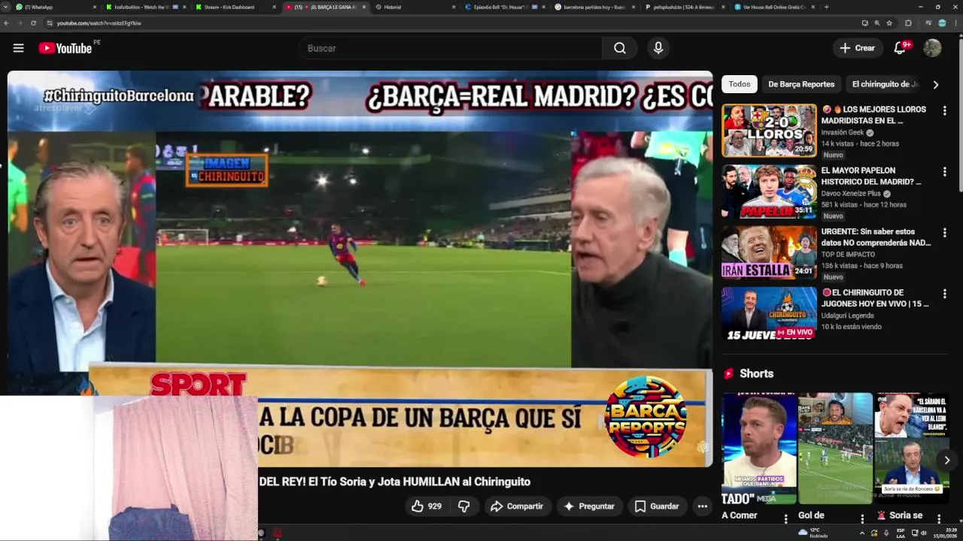963x541 pixels.
Task: Open the YouTube hamburger guide menu
Action: [x=19, y=48]
